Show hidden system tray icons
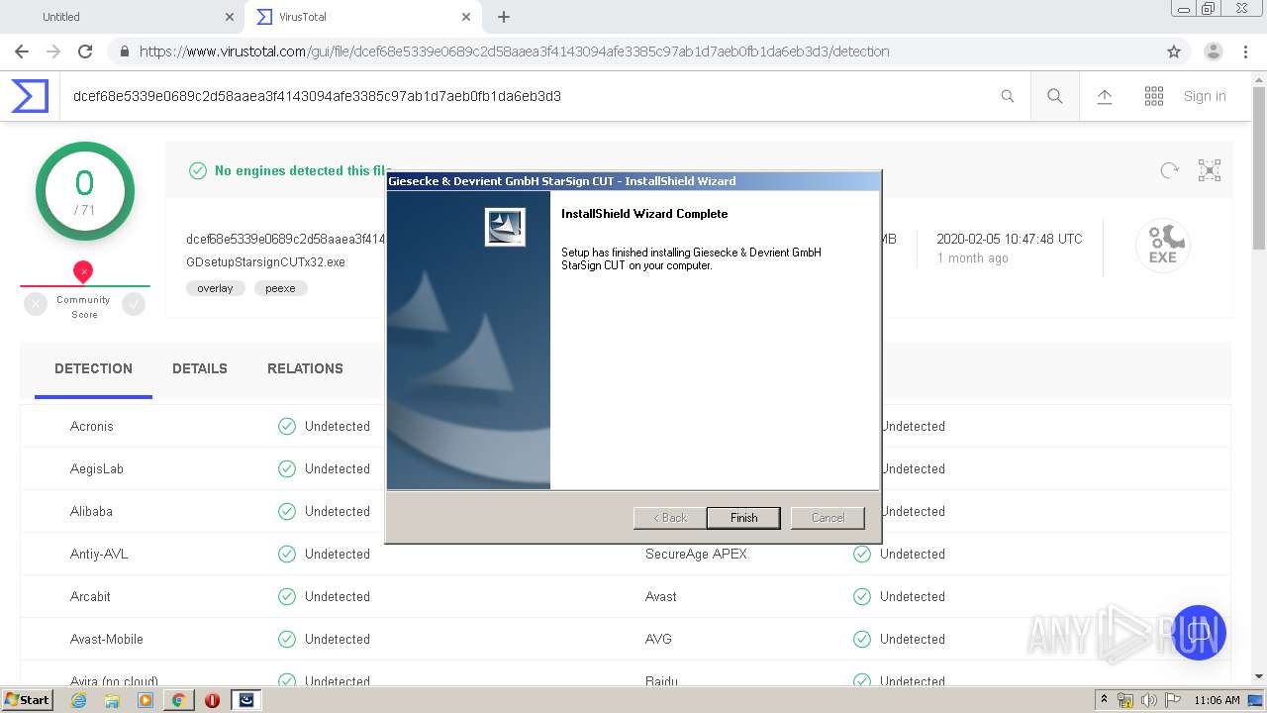 coord(1104,700)
